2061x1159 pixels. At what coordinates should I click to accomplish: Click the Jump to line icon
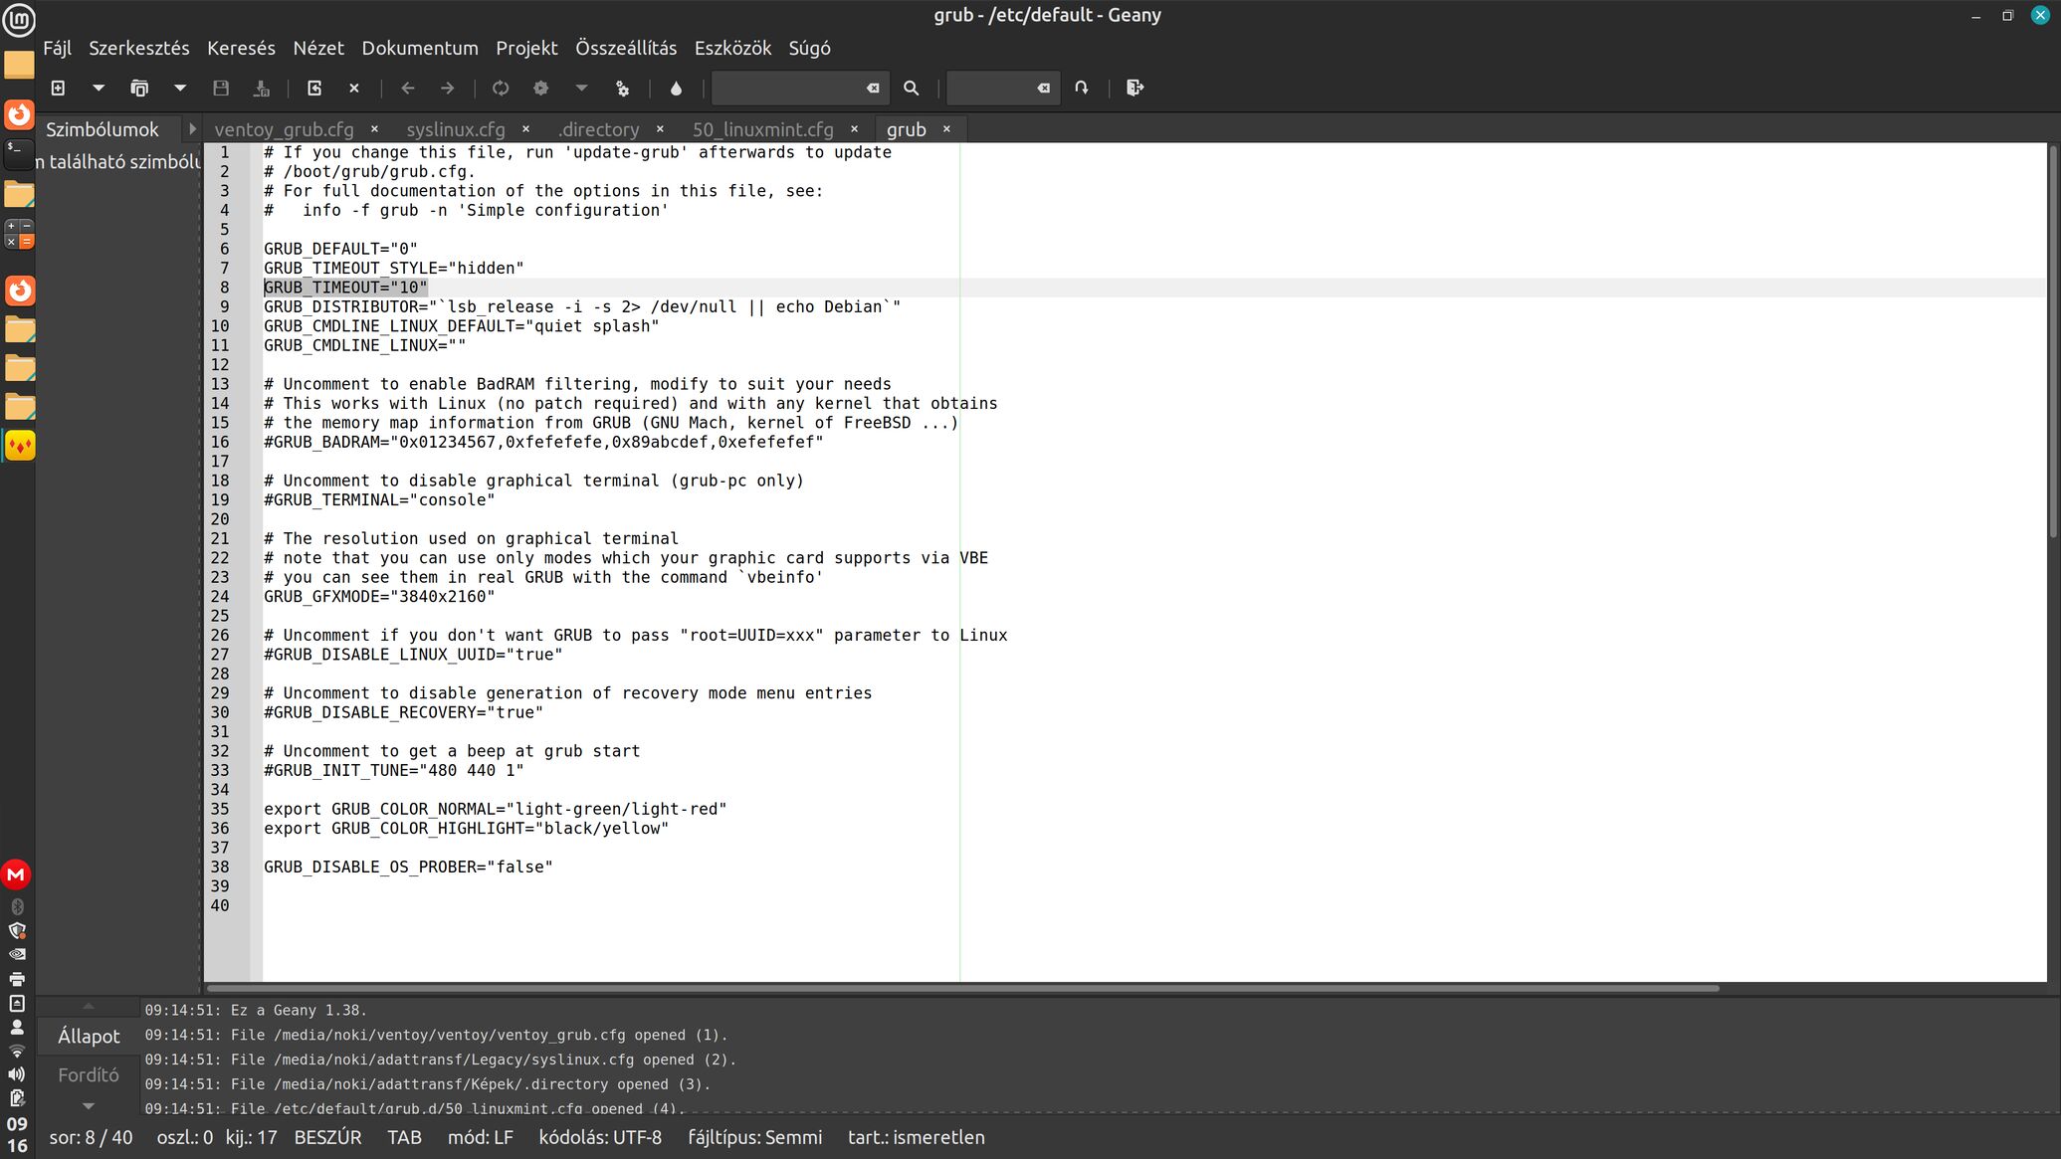pos(1082,89)
